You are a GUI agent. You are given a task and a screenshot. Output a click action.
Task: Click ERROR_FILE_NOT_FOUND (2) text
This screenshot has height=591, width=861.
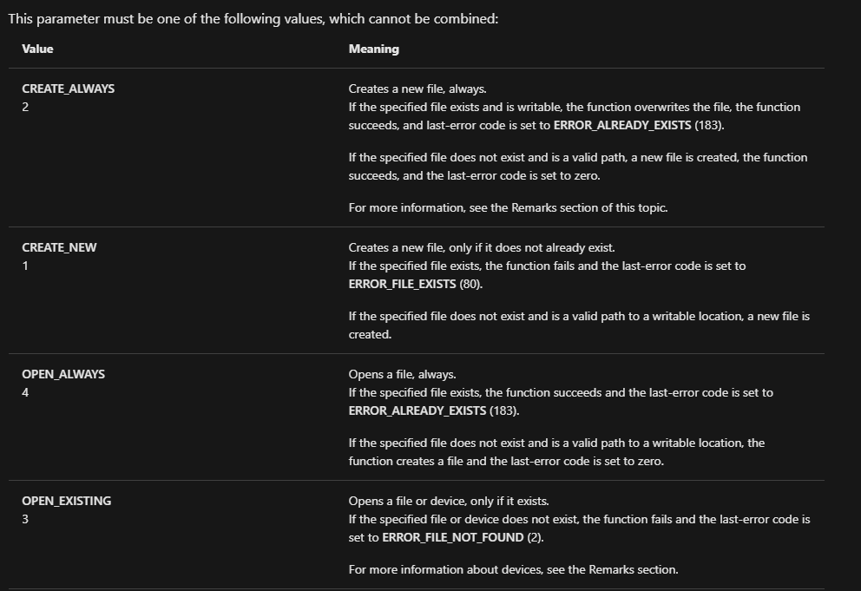(463, 537)
